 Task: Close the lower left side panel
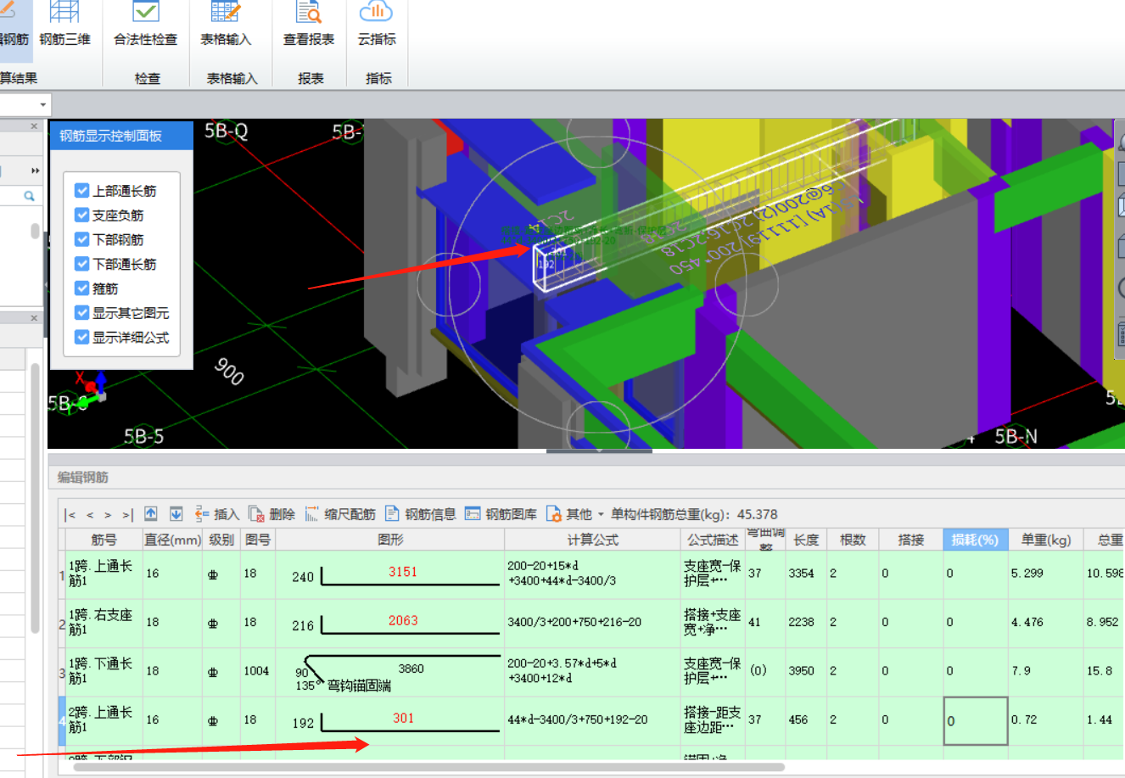coord(34,318)
